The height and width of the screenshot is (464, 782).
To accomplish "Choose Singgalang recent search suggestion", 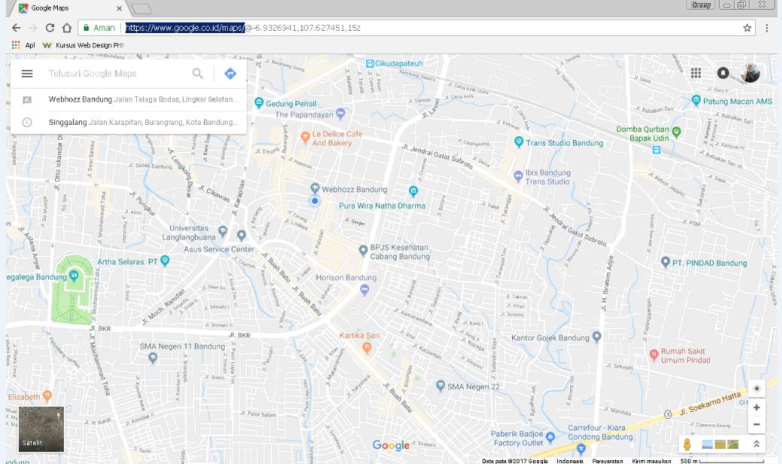I will (x=129, y=123).
